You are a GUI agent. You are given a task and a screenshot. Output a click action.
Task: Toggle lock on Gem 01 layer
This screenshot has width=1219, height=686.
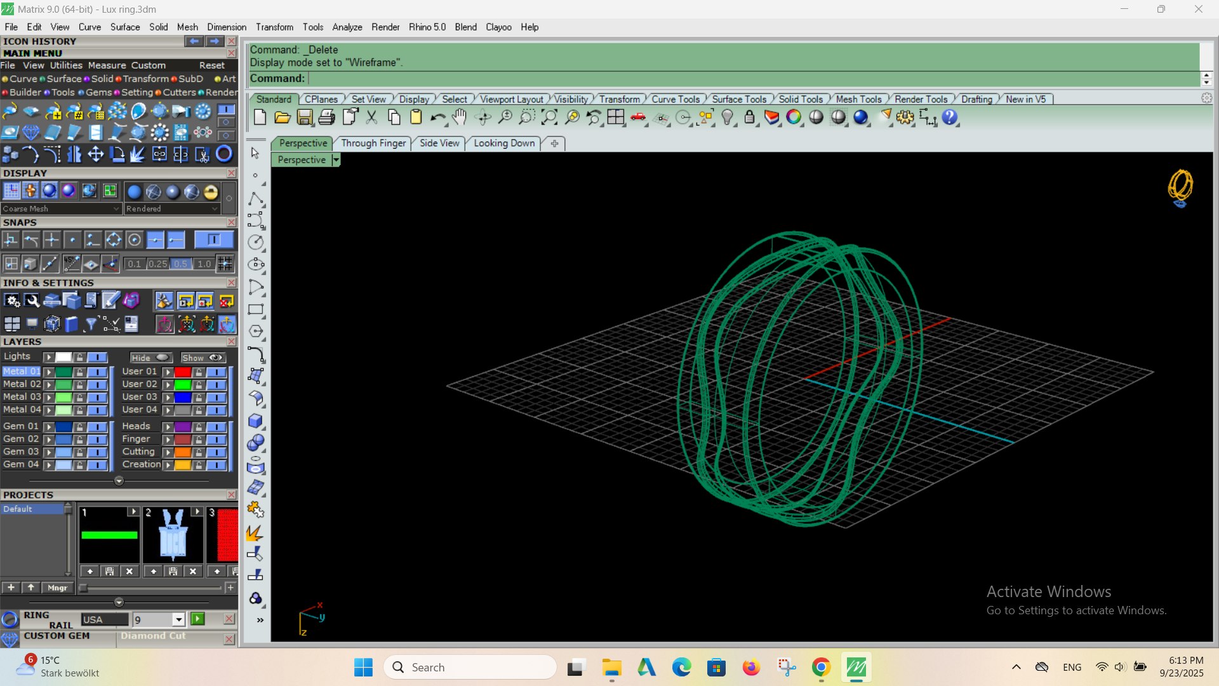click(80, 427)
